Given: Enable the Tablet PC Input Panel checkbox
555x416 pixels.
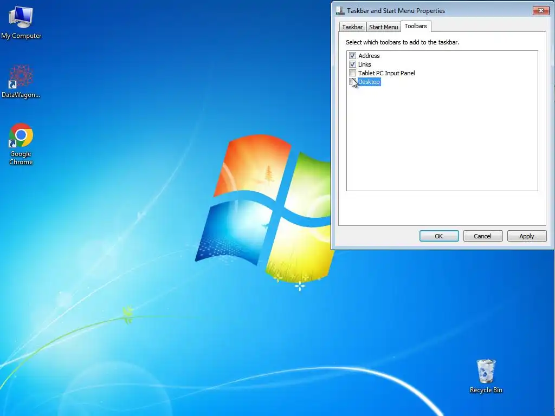Looking at the screenshot, I should (x=352, y=73).
